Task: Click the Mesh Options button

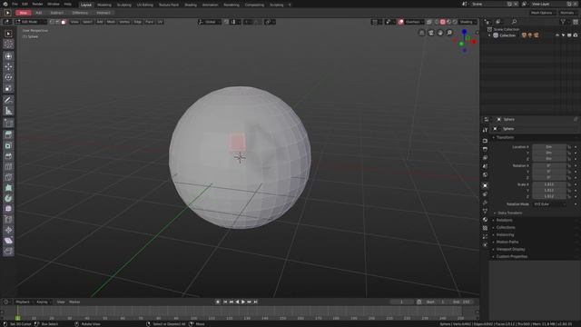Action: tap(542, 13)
